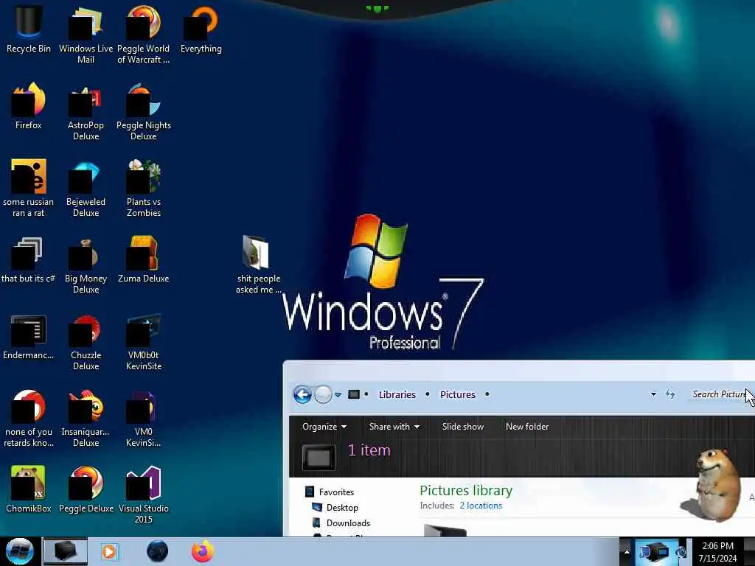Click Pictures in the address bar
The height and width of the screenshot is (566, 755).
click(x=457, y=395)
